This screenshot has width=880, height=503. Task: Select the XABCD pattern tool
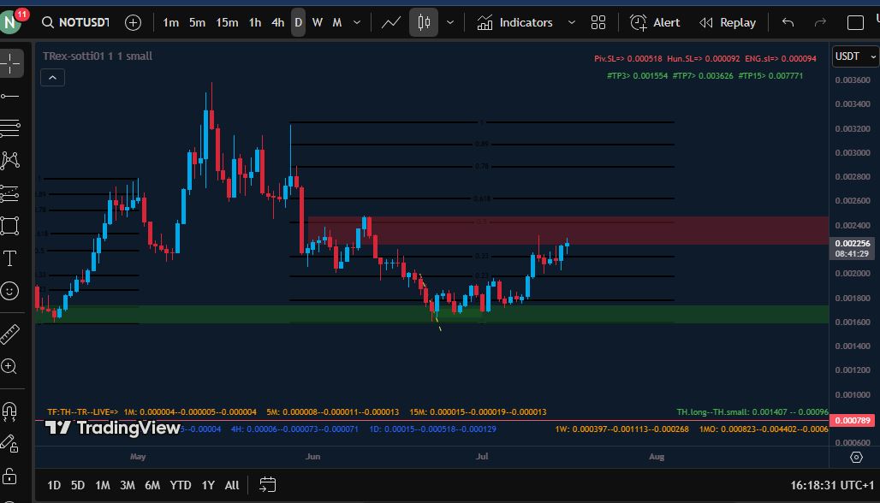point(10,160)
